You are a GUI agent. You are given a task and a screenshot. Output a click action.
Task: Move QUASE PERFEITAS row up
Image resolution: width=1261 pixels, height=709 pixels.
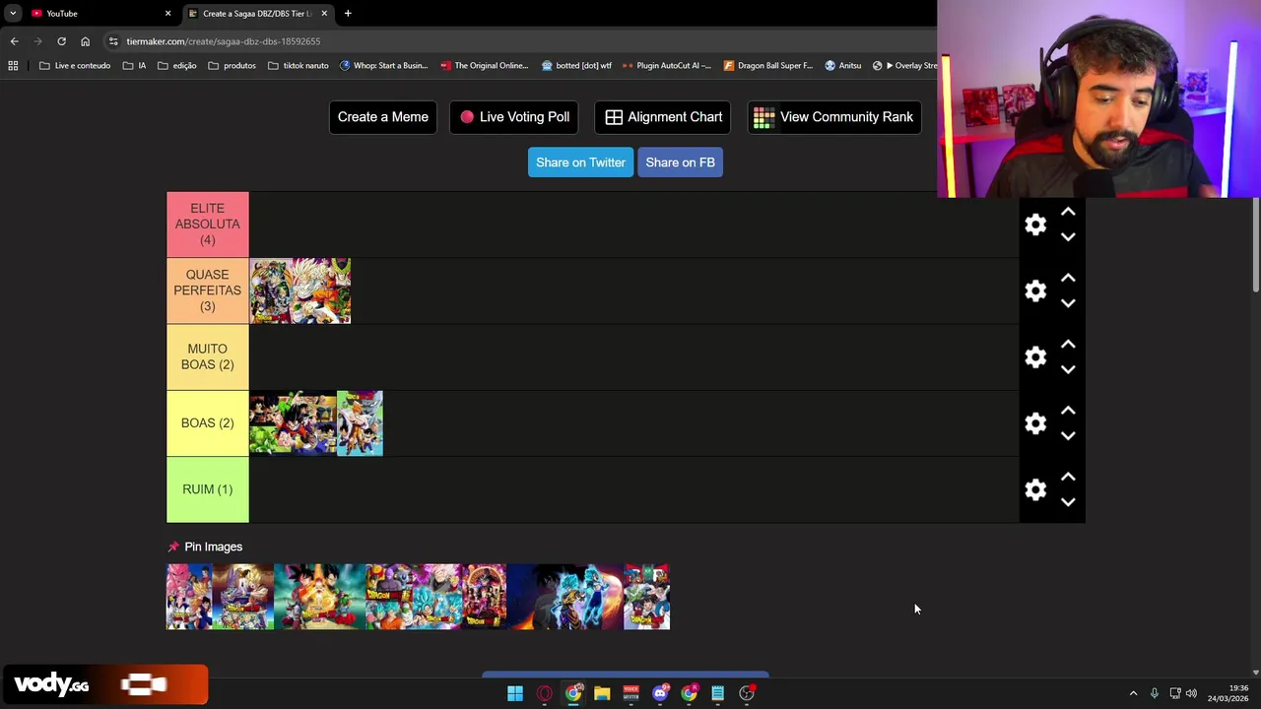point(1068,278)
